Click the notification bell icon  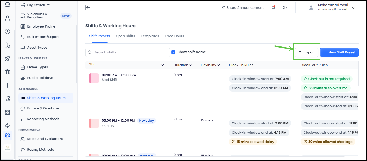click(x=273, y=8)
